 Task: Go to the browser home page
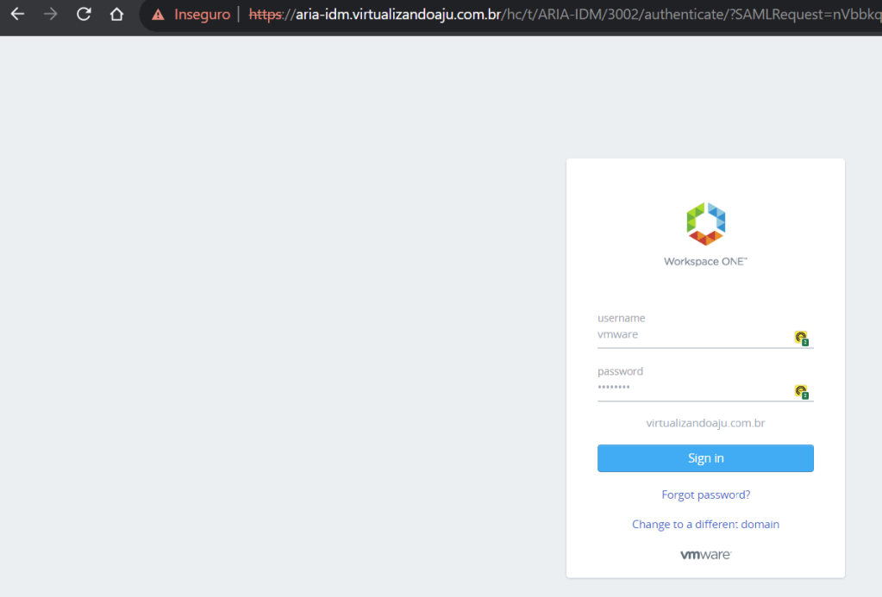pyautogui.click(x=116, y=15)
